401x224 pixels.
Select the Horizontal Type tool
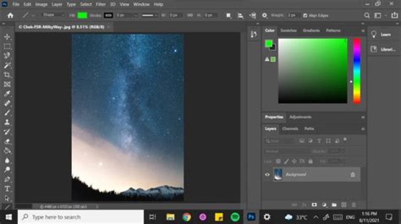7,188
